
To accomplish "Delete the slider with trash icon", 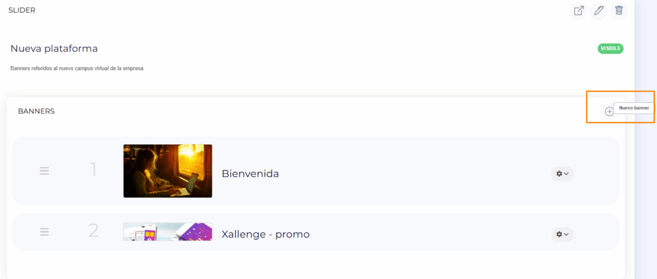I will [619, 11].
